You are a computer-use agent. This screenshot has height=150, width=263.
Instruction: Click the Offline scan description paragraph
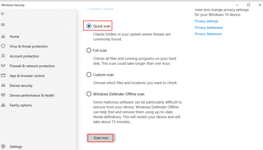click(138, 112)
